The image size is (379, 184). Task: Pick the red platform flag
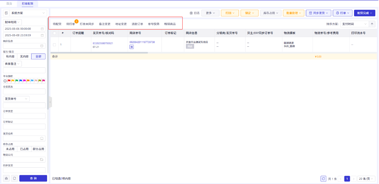pyautogui.click(x=9, y=81)
